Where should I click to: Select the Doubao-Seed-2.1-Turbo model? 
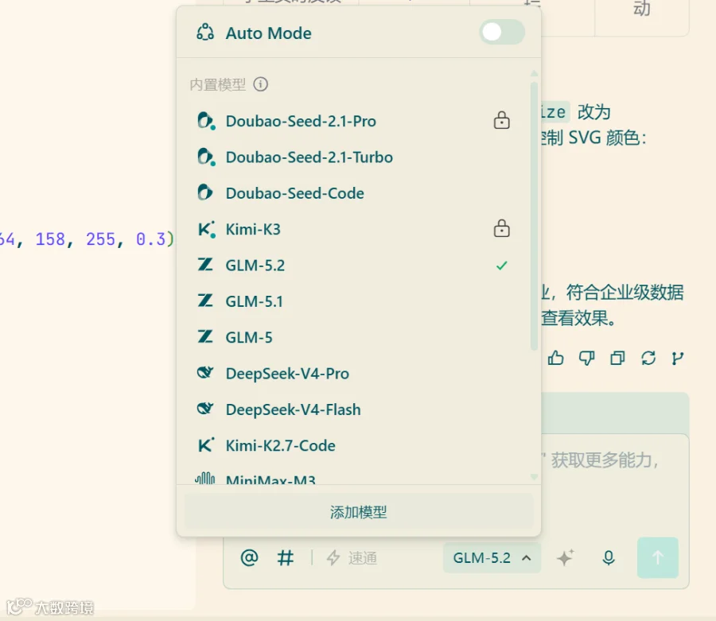354,157
